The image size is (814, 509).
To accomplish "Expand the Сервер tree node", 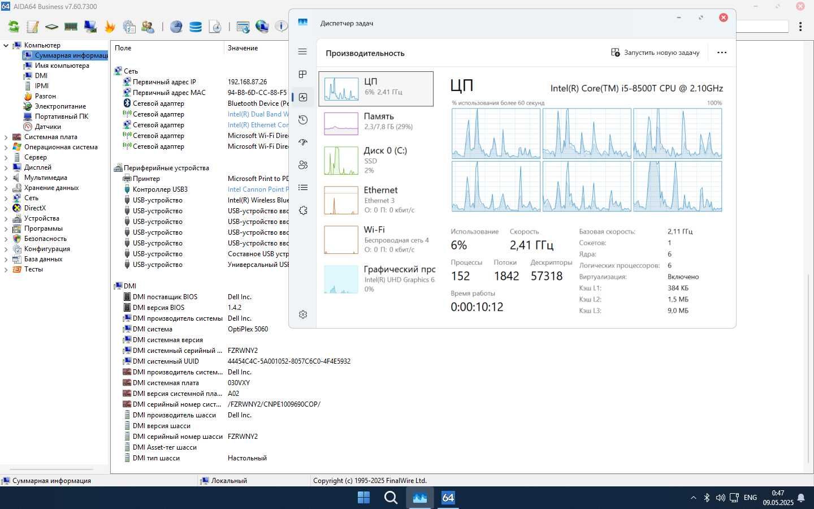I will [x=6, y=157].
